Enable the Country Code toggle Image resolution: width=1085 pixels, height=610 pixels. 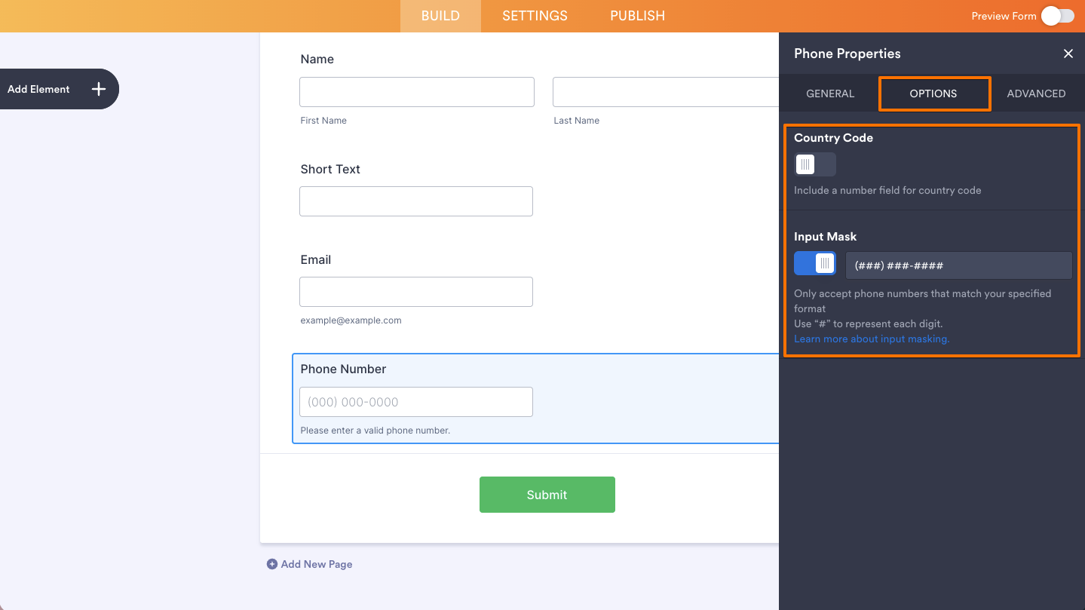click(x=815, y=164)
